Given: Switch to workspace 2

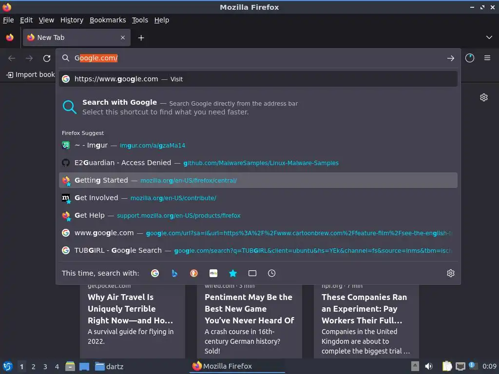Looking at the screenshot, I should (x=34, y=367).
